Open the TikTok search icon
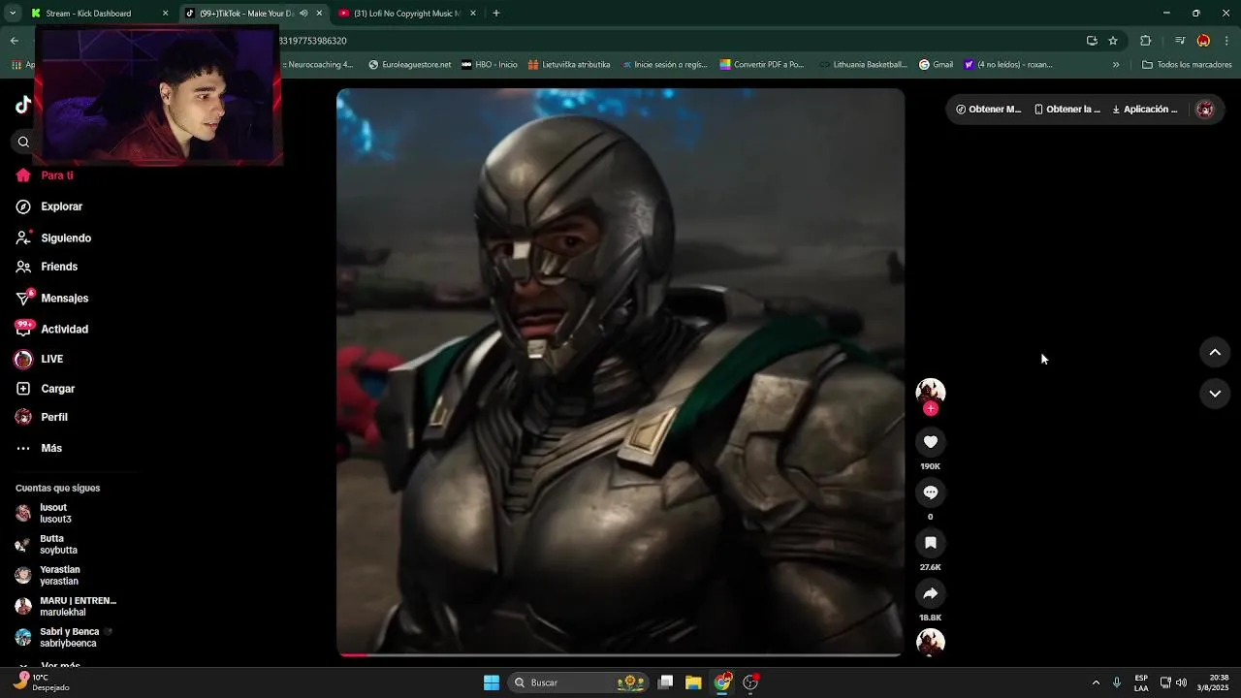Viewport: 1241px width, 698px height. [x=23, y=143]
